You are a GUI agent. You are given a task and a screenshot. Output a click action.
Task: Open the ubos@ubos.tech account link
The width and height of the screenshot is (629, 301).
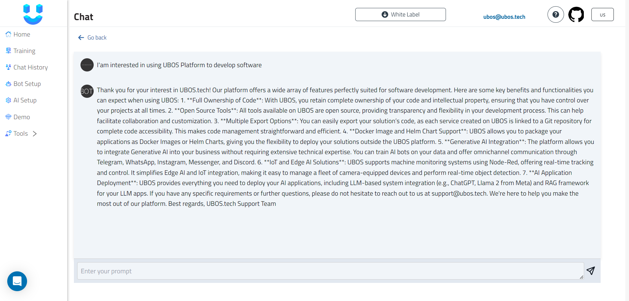point(504,17)
